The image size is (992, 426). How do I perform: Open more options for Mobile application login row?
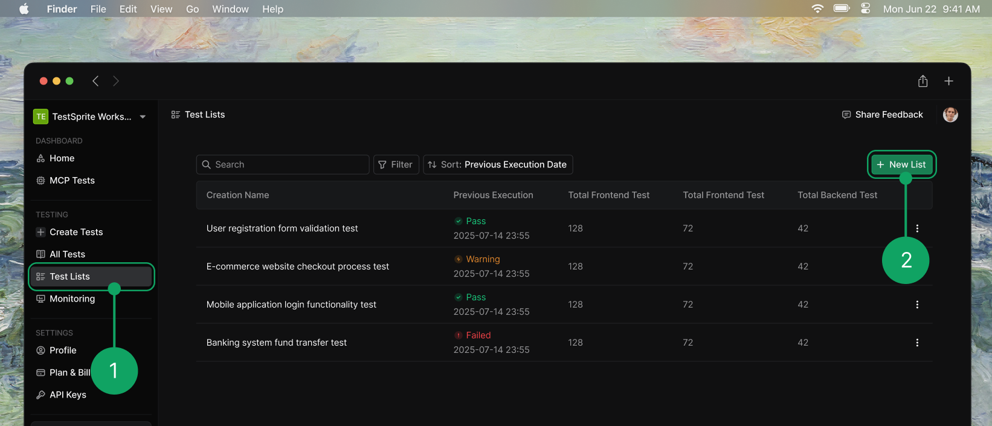click(917, 305)
